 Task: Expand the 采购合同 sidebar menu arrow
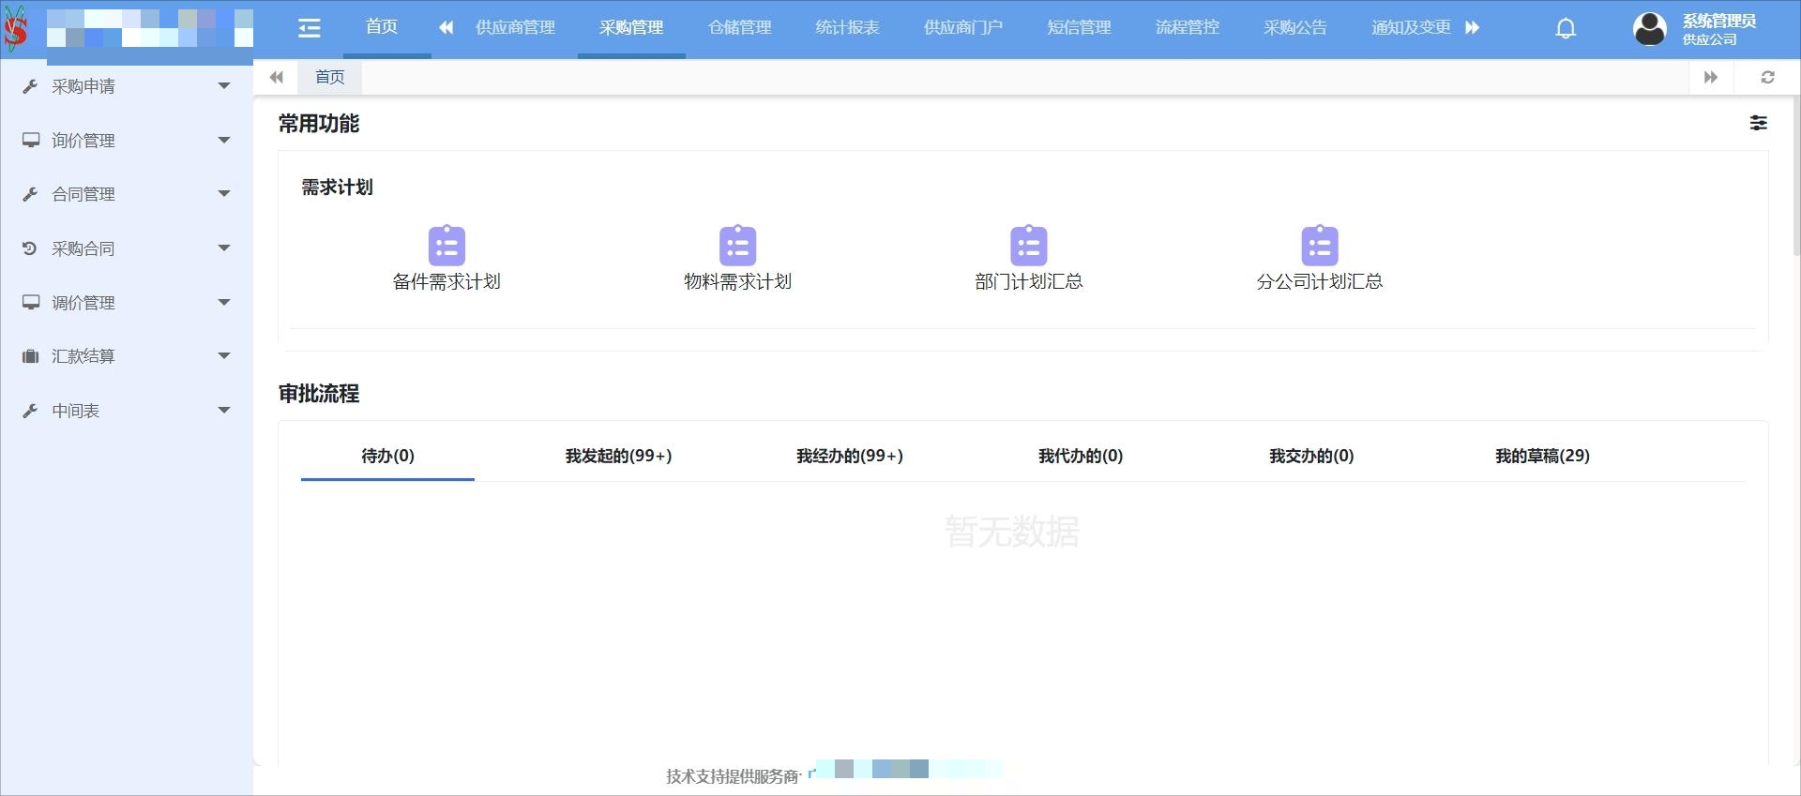[224, 248]
